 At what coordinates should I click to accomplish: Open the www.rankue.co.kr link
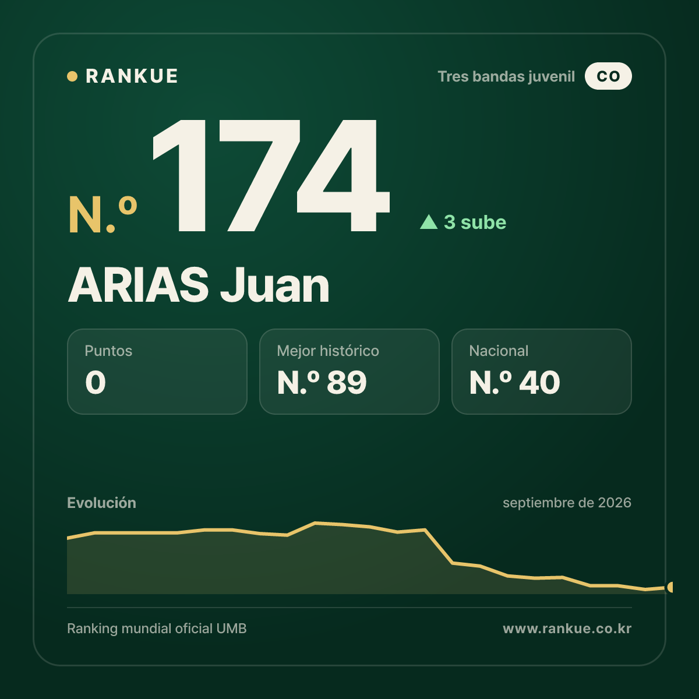point(567,629)
